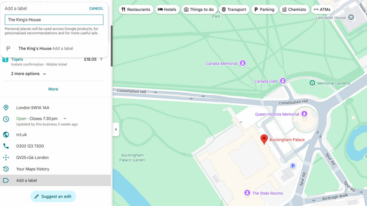Click the arrow next to £18.05
The width and height of the screenshot is (367, 206).
(101, 59)
